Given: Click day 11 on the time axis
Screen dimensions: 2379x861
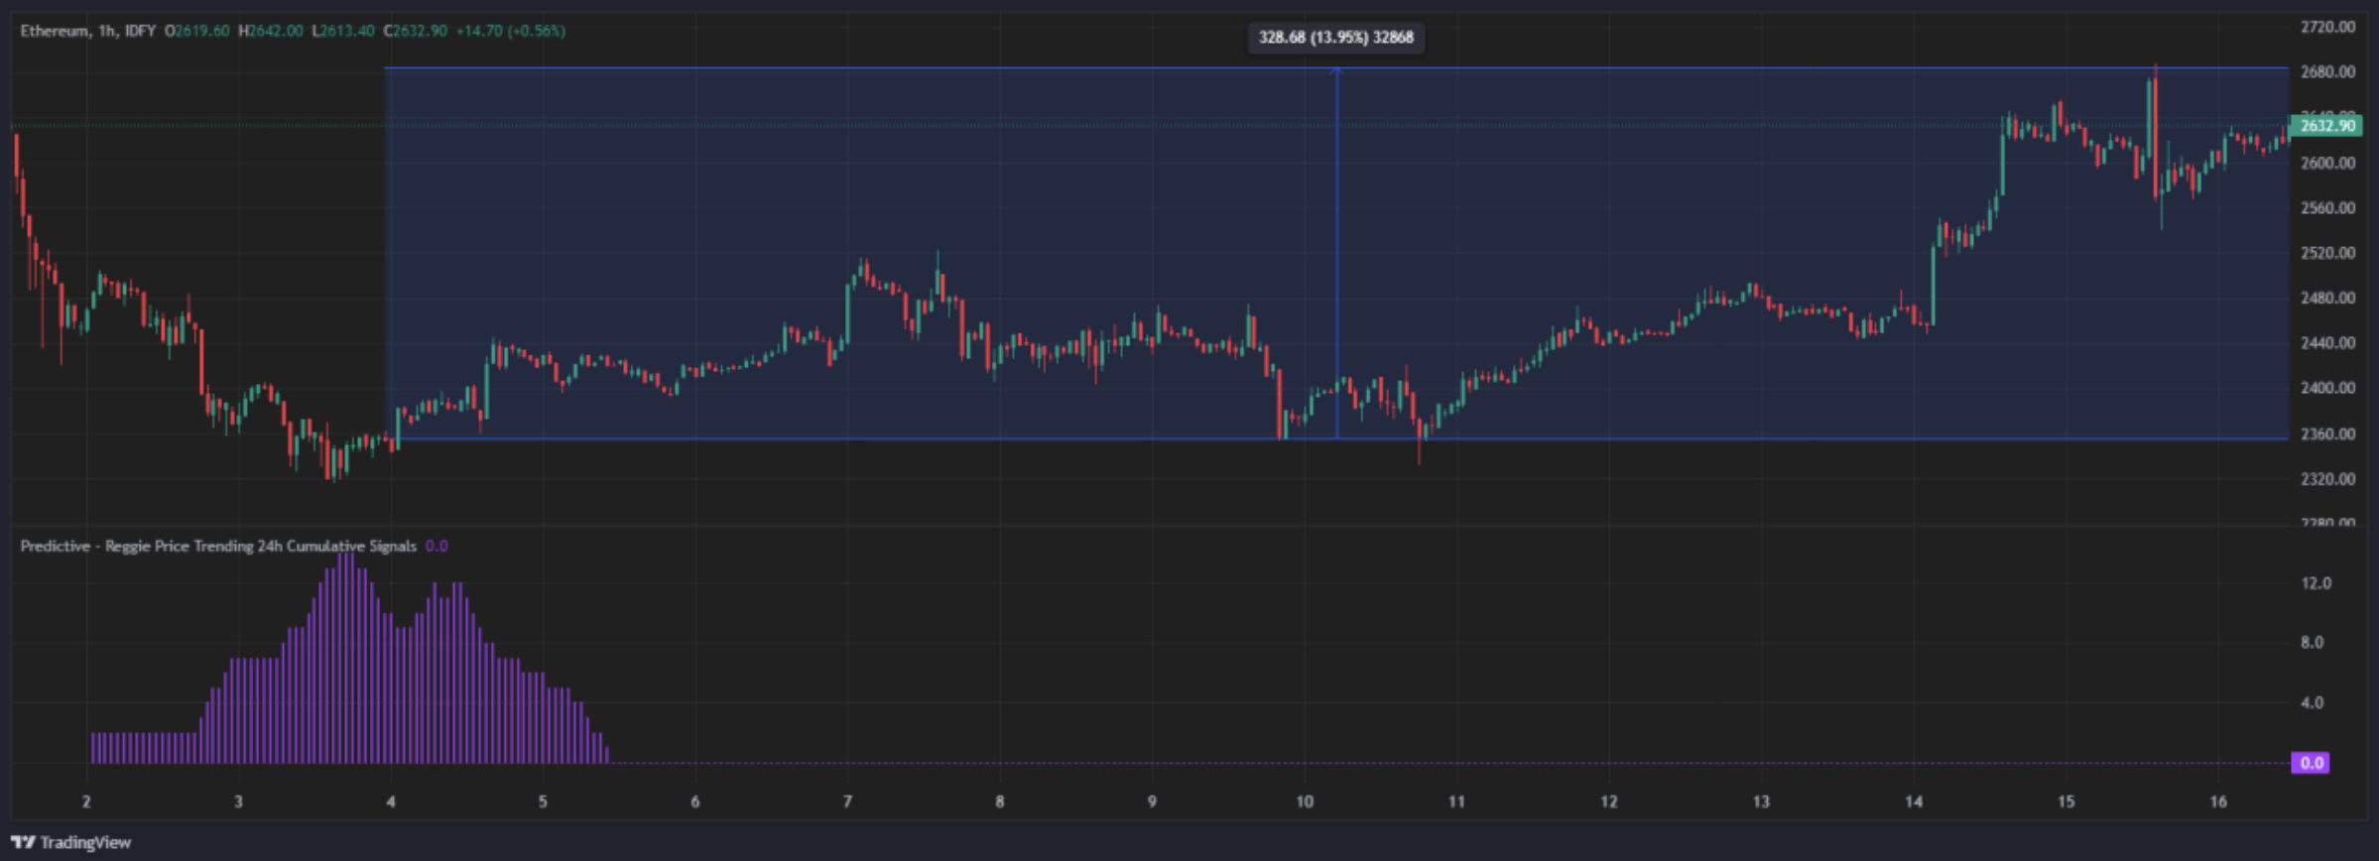Looking at the screenshot, I should (x=1456, y=801).
